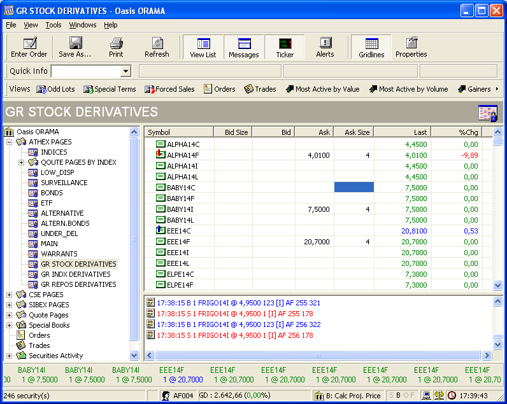Show the Gainers view
The width and height of the screenshot is (507, 404).
pos(474,89)
